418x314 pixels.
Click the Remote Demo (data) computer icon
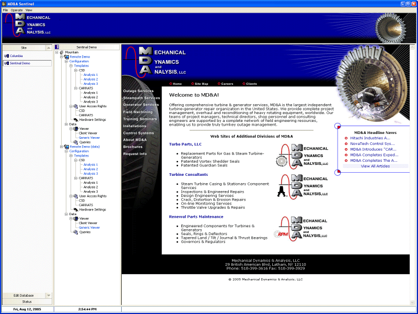[67, 147]
